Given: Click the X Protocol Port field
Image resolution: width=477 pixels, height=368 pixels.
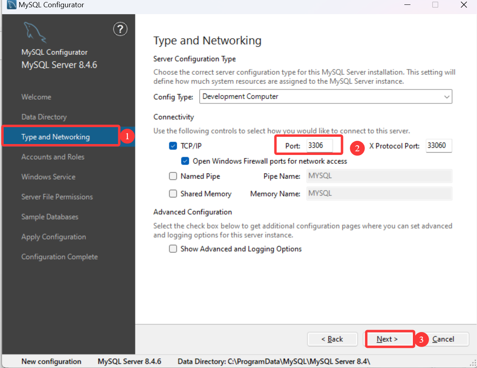Looking at the screenshot, I should pos(439,146).
